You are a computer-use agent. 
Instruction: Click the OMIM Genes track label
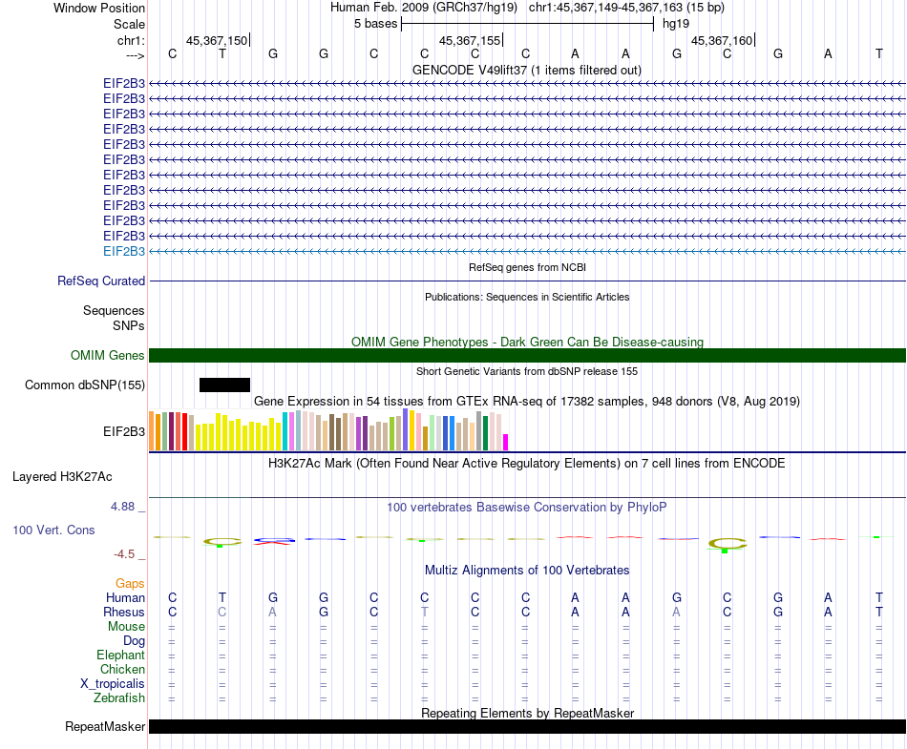(x=107, y=356)
